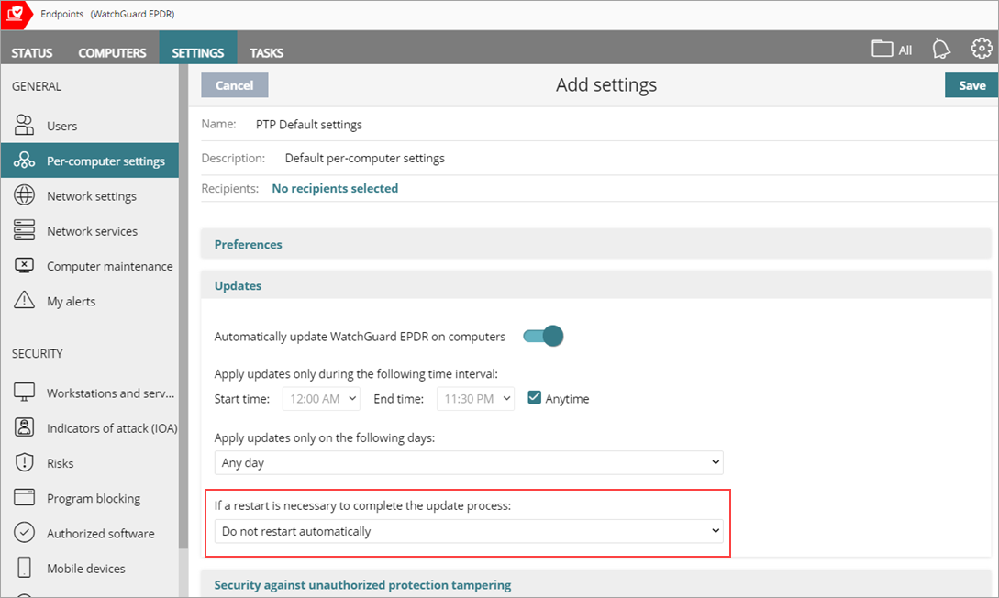This screenshot has width=999, height=598.
Task: Click 'No recipients selected' link
Action: 334,187
